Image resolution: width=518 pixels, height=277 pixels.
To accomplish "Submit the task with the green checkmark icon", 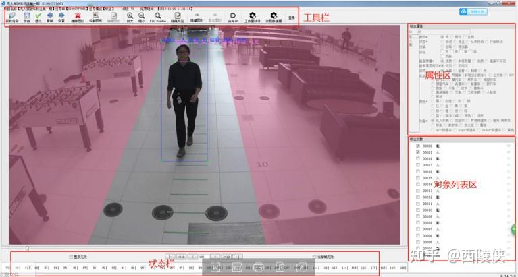I will [38, 17].
